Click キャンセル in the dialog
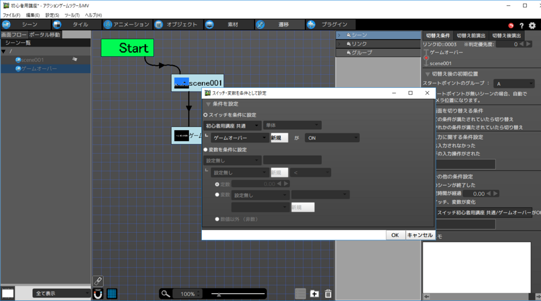This screenshot has width=541, height=301. point(420,235)
